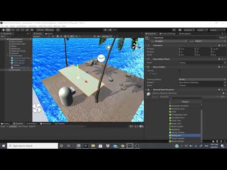Open the Windows Start menu
Image resolution: width=227 pixels, height=170 pixels.
pos(3,146)
